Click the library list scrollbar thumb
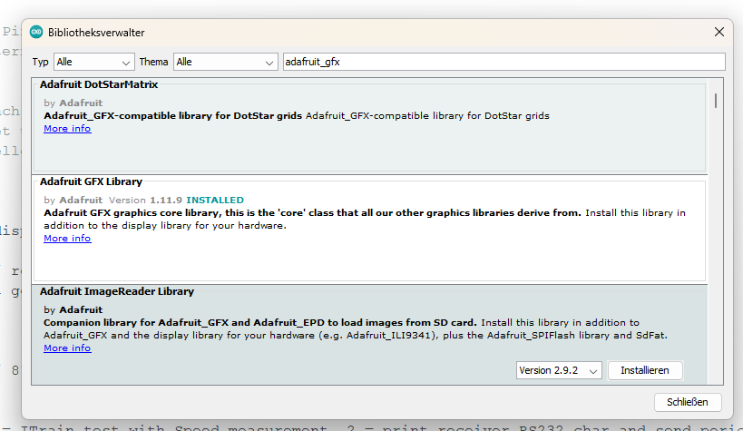This screenshot has height=431, width=743. [x=716, y=101]
